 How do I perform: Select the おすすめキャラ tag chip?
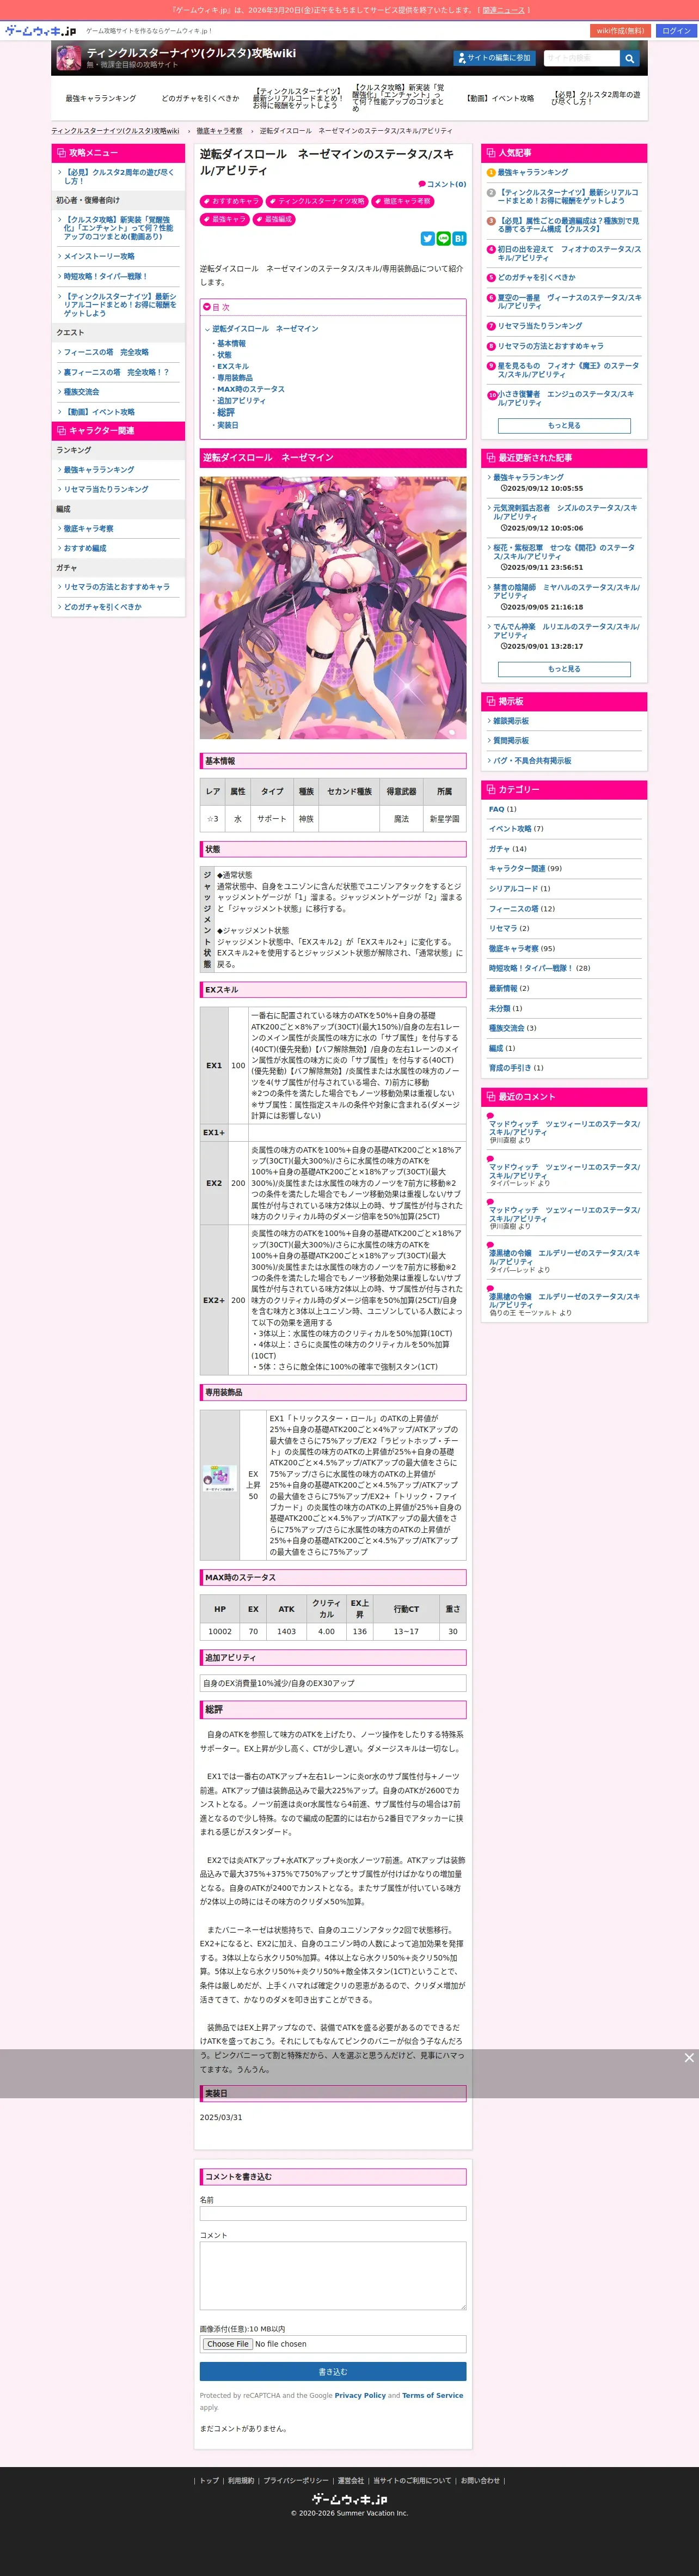(231, 201)
